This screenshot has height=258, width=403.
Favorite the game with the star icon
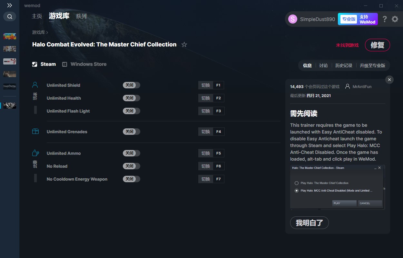(184, 45)
